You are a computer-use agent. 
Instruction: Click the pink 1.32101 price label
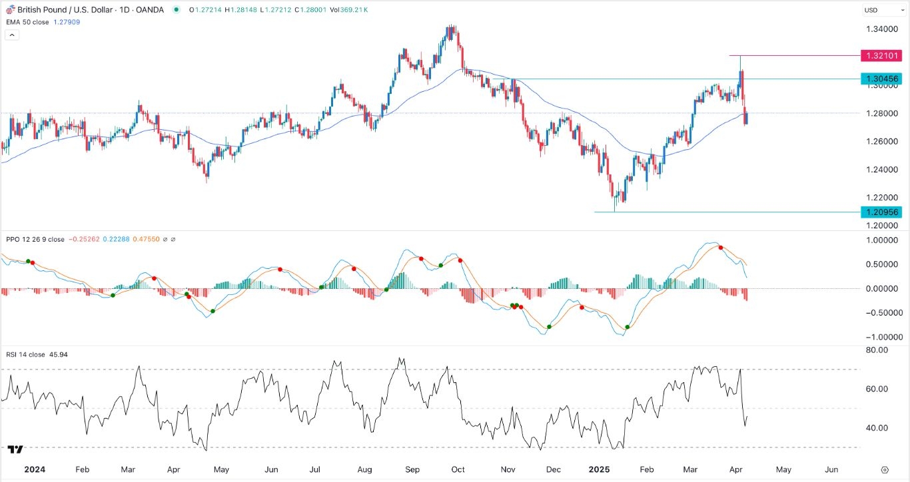[x=880, y=55]
